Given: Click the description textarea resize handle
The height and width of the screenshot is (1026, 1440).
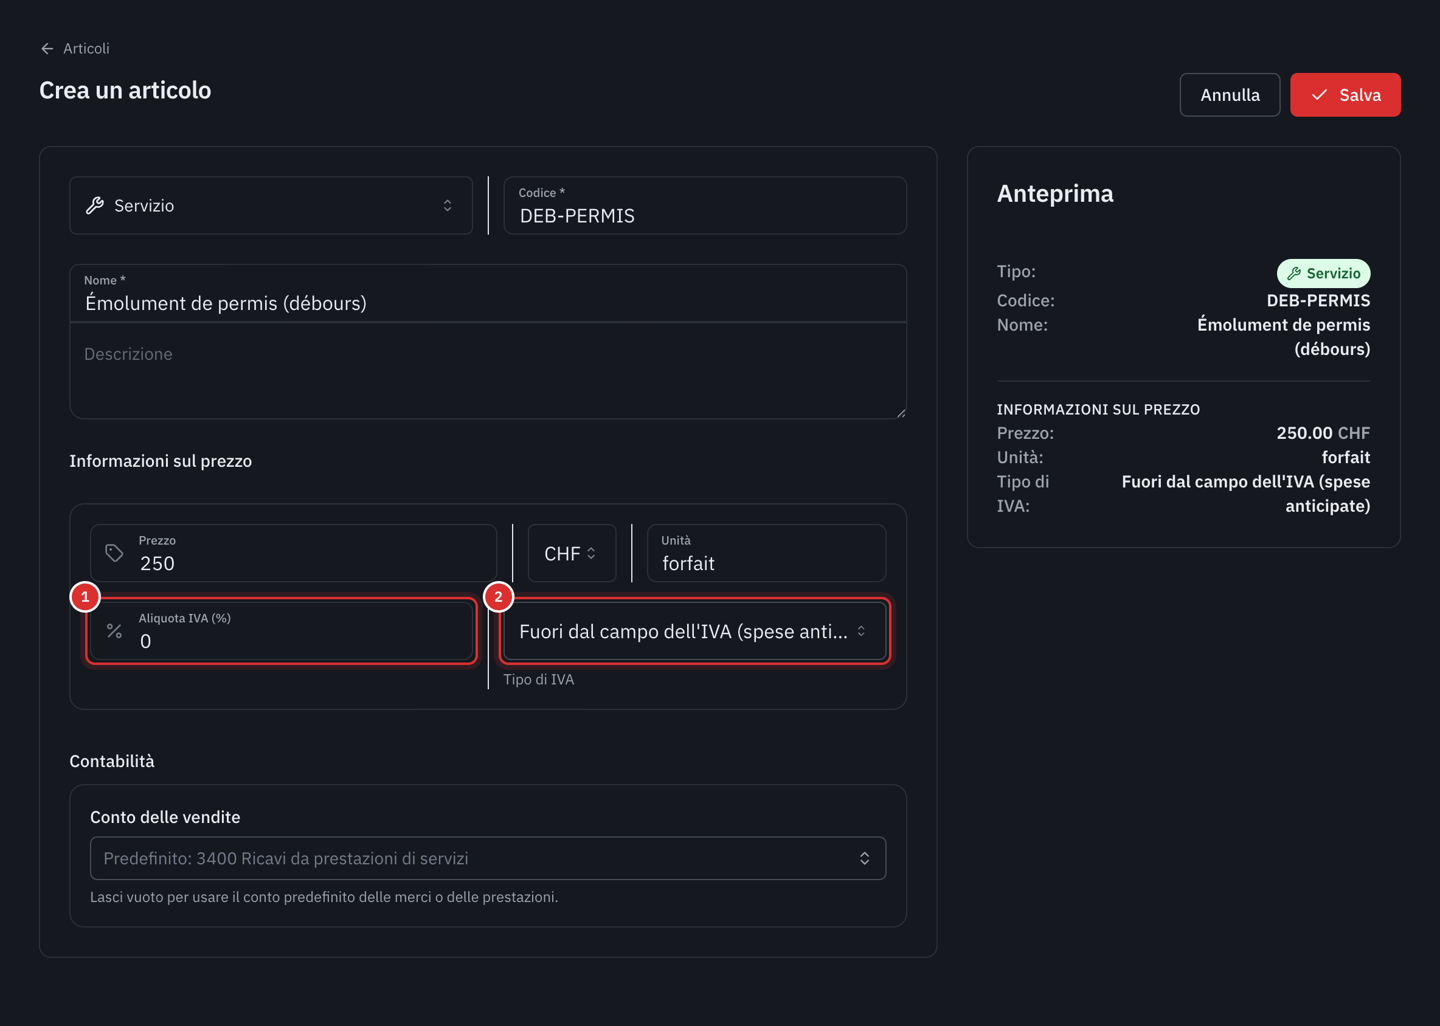Looking at the screenshot, I should click(x=901, y=413).
